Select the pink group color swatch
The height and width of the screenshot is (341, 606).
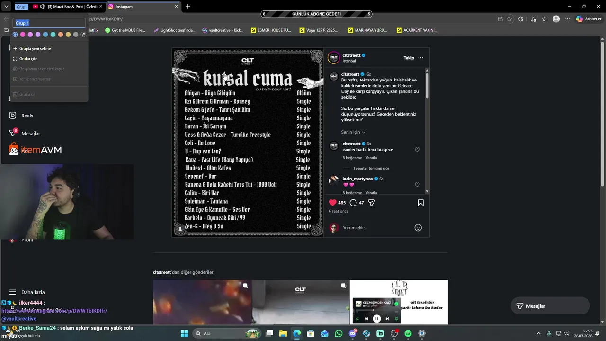click(x=23, y=35)
